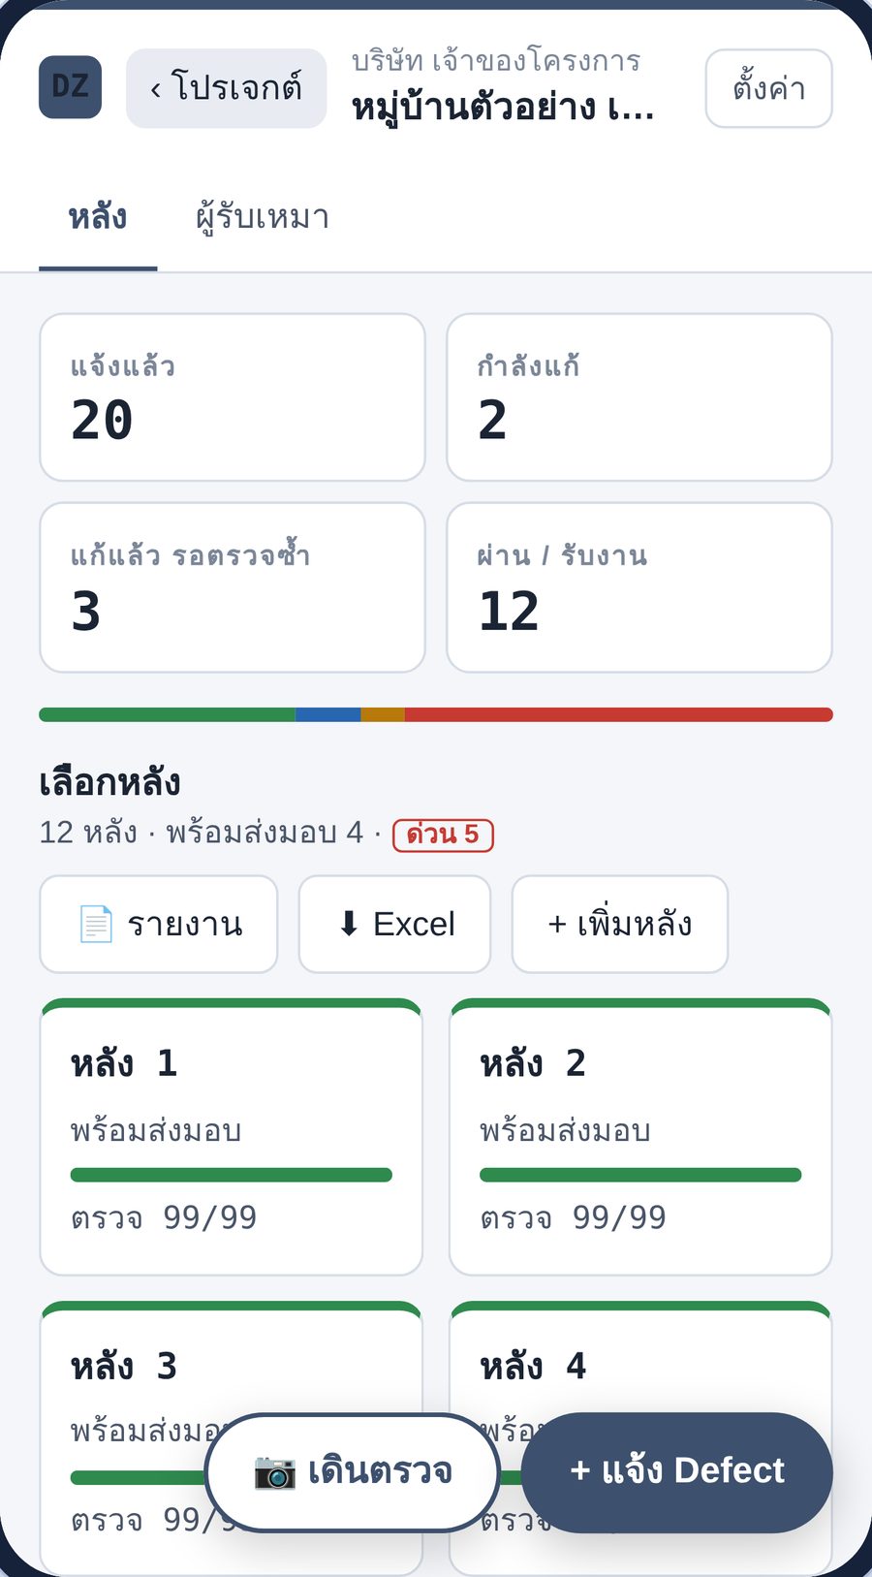Select the แก้แล้ว รอตรวจซ้ำ 3 card

coord(233,587)
